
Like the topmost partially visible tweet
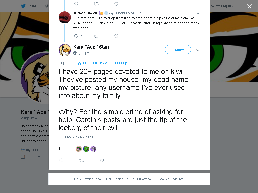[x=116, y=4]
